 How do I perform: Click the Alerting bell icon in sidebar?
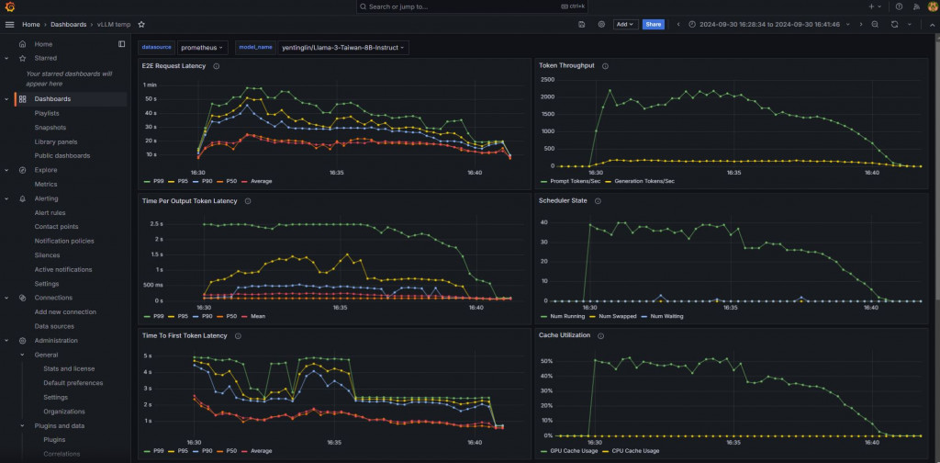click(x=22, y=198)
